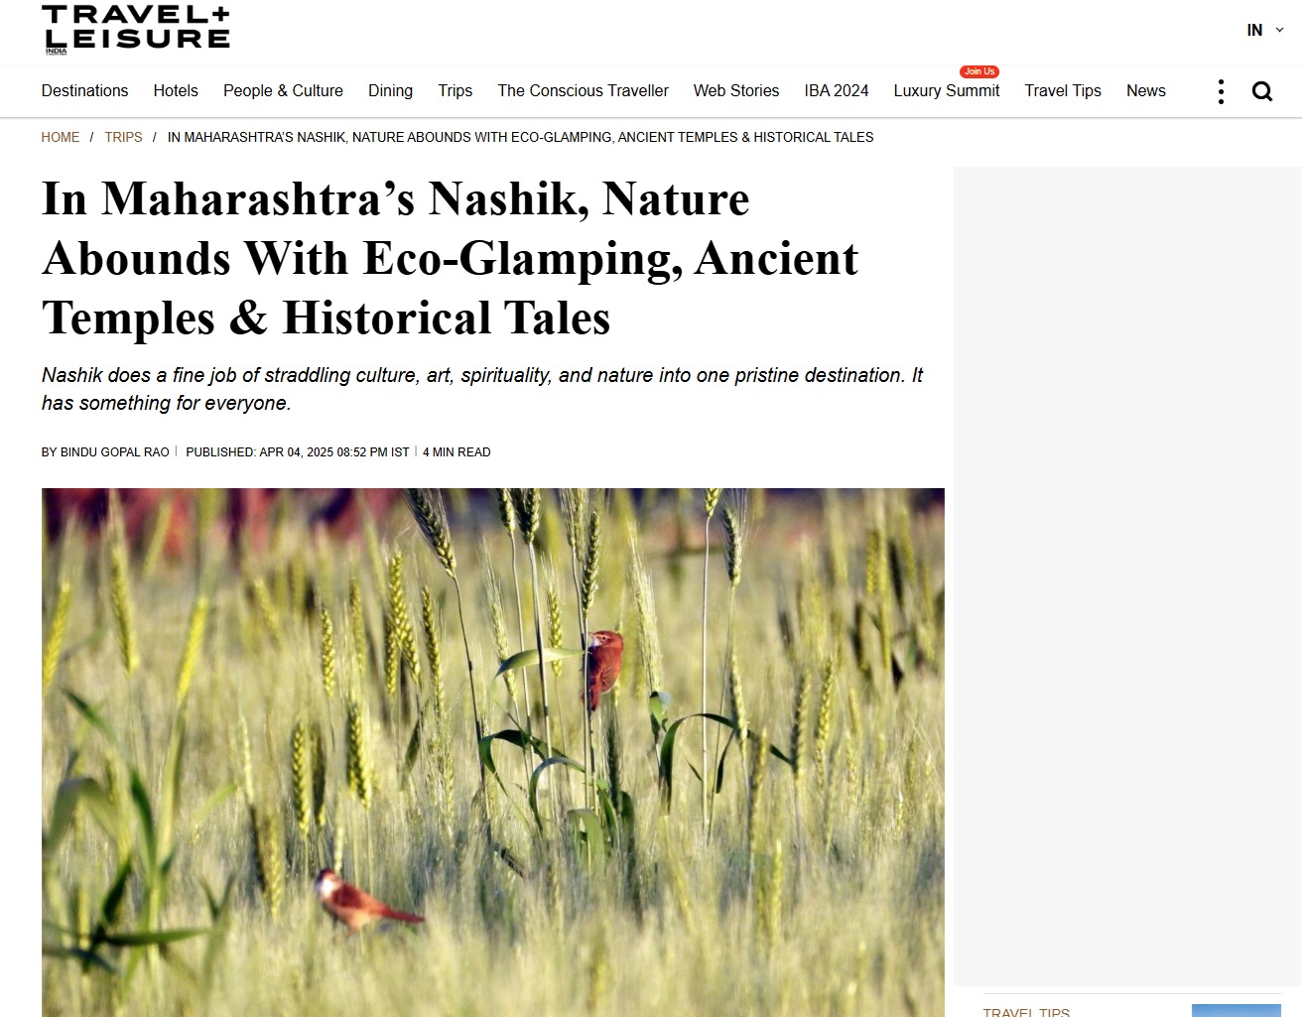The height and width of the screenshot is (1017, 1302).
Task: Open the Destinations menu
Action: [x=84, y=90]
